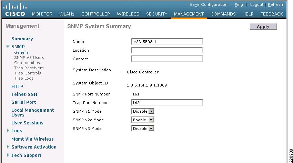293x163 pixels.
Task: Log out using the Logout link
Action: (x=257, y=4)
